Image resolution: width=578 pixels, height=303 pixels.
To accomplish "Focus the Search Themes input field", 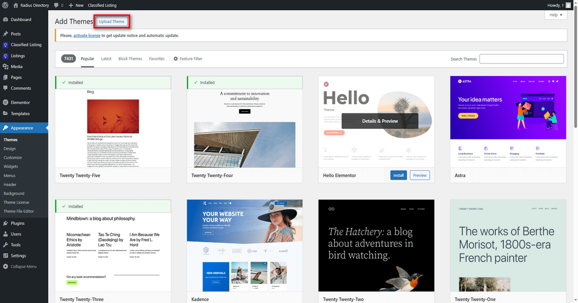I will [522, 59].
